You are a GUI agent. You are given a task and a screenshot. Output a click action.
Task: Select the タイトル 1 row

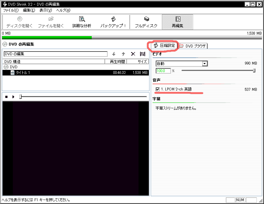point(76,73)
